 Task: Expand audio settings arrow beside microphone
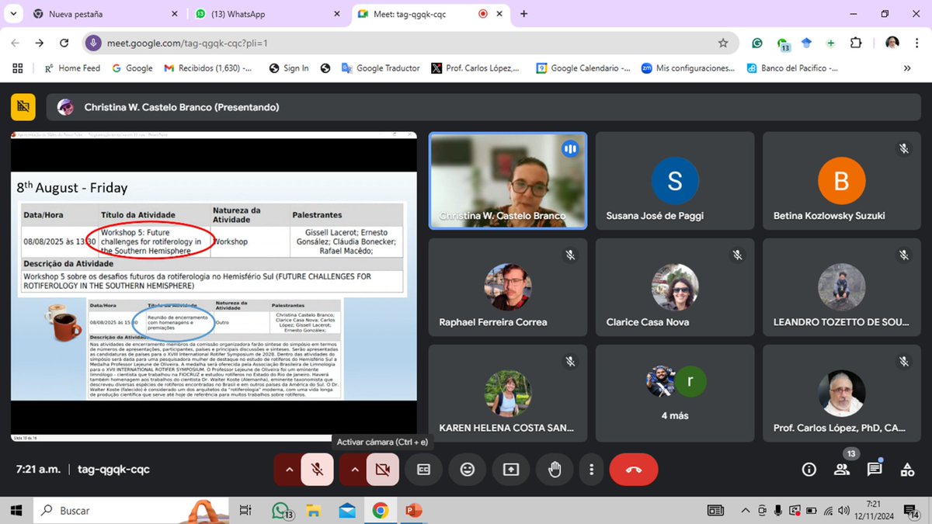289,470
